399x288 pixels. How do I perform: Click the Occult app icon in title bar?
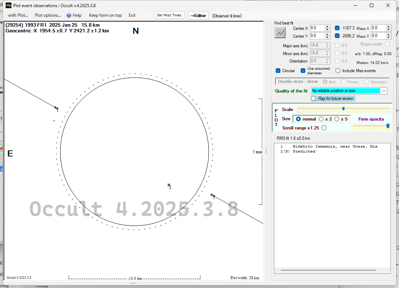point(9,5)
